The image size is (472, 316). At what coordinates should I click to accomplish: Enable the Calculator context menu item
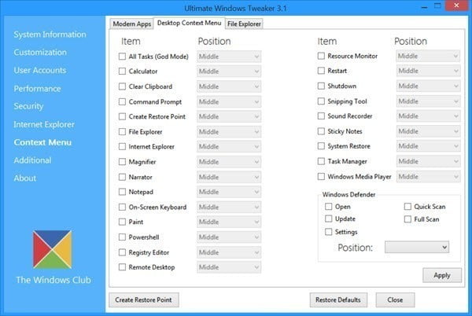(x=122, y=72)
